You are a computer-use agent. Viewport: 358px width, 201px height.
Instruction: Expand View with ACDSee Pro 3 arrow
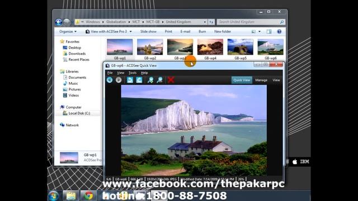coord(130,31)
